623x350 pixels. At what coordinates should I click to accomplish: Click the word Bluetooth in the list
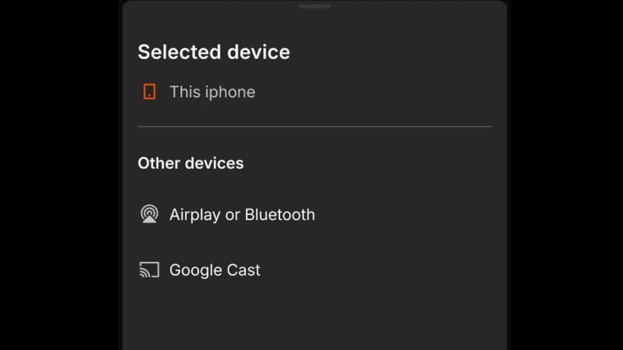tap(280, 215)
